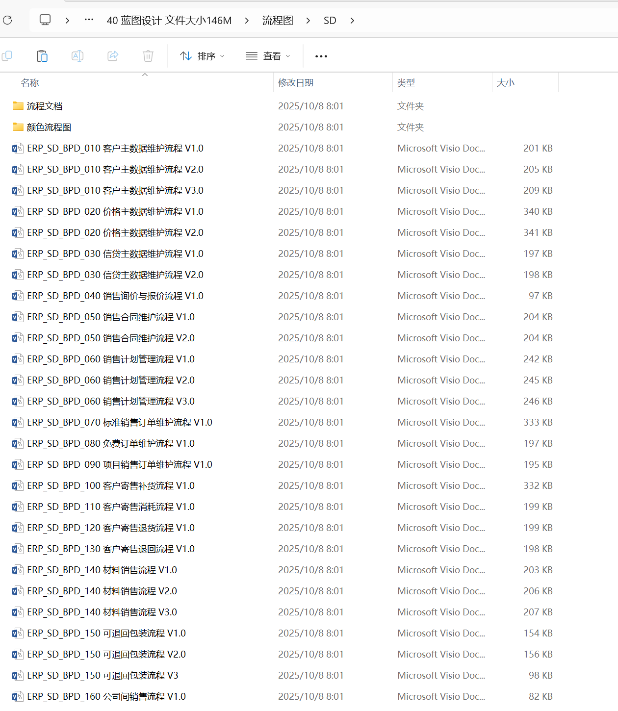Click the delete trash can icon
Image resolution: width=618 pixels, height=711 pixels.
(x=148, y=56)
